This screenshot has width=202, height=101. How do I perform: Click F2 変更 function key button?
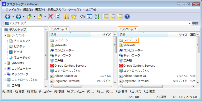point(19,92)
